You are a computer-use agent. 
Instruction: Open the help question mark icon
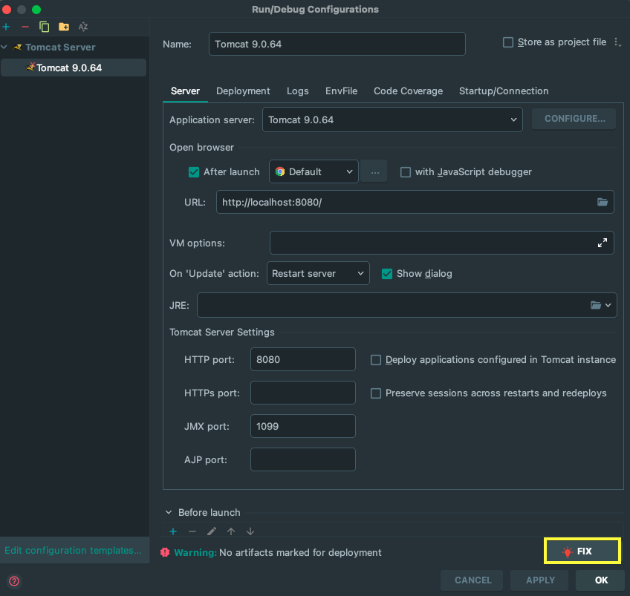pos(14,580)
